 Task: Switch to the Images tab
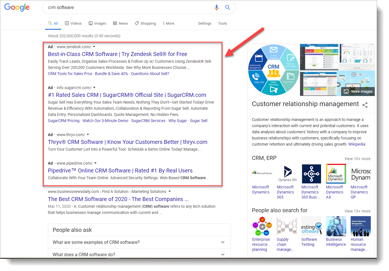[97, 24]
